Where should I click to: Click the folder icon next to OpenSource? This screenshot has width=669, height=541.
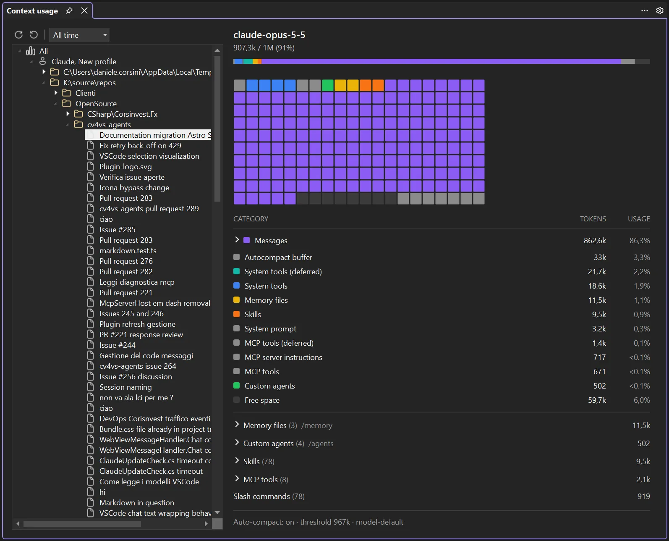(x=66, y=103)
